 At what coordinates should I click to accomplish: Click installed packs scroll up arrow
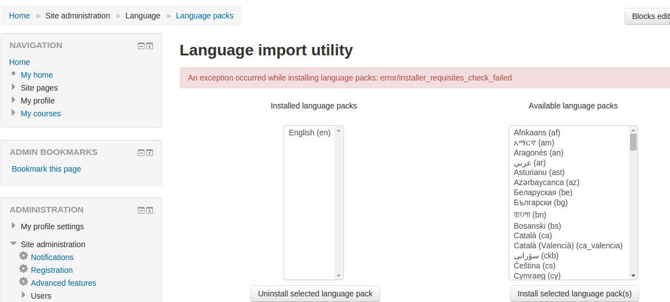click(339, 130)
